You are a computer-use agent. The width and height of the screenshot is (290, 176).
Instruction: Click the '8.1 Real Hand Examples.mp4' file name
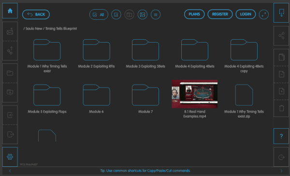point(195,114)
